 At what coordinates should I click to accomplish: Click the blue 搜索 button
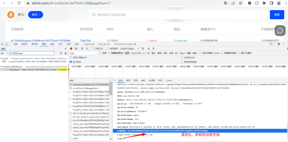[x=277, y=15]
